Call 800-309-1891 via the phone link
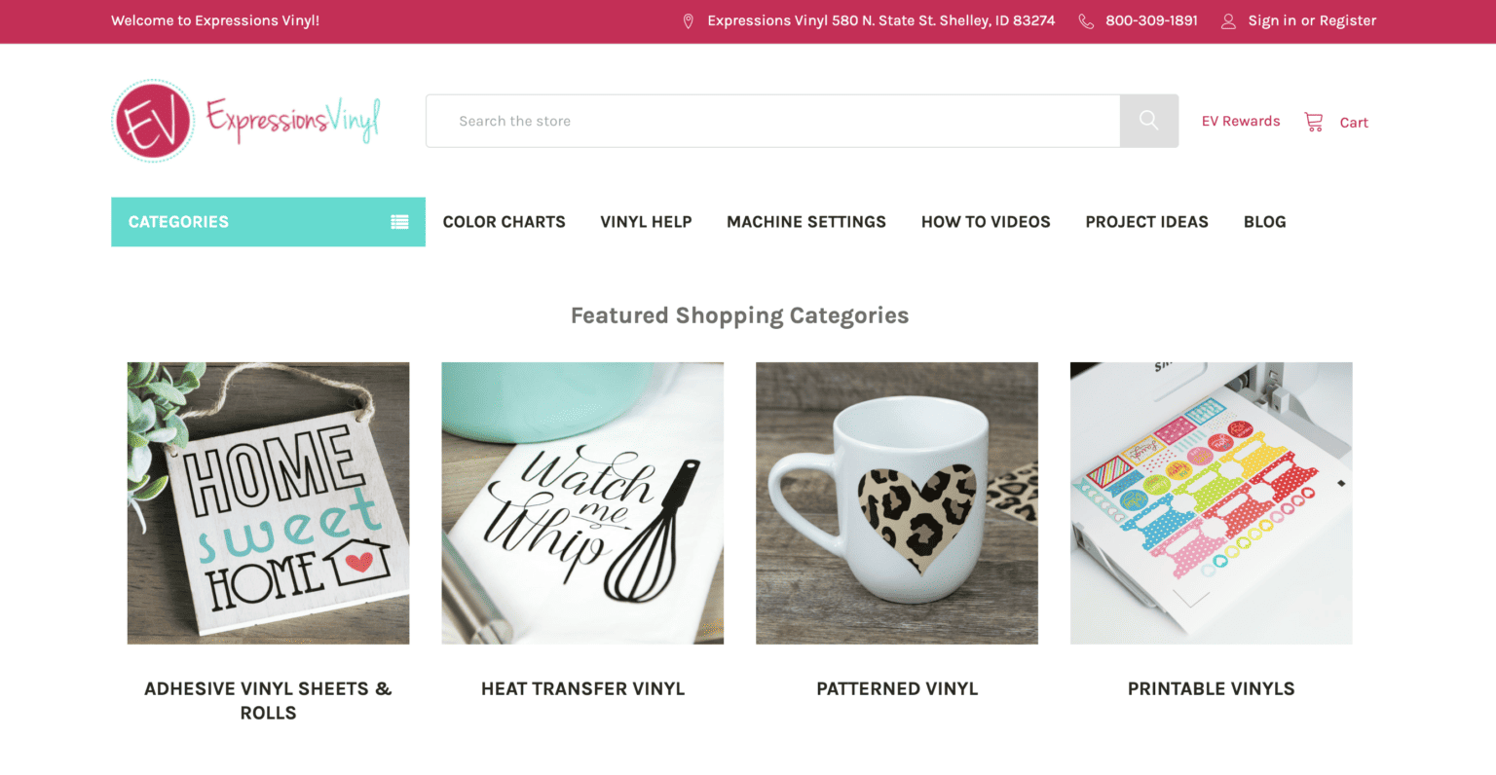The height and width of the screenshot is (775, 1496). (1151, 19)
